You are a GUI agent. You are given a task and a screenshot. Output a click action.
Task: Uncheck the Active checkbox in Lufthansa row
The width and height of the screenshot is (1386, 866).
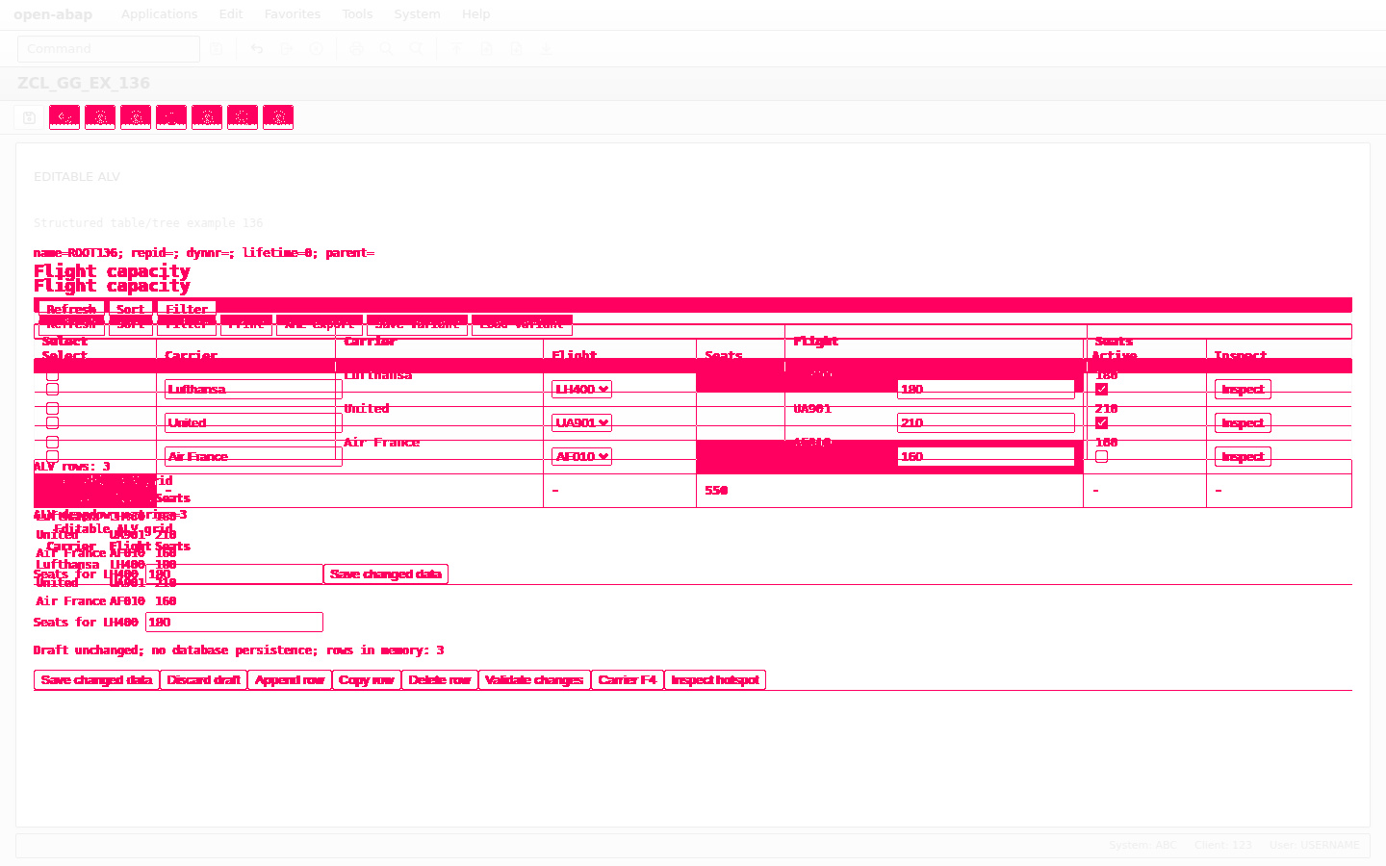point(1101,390)
